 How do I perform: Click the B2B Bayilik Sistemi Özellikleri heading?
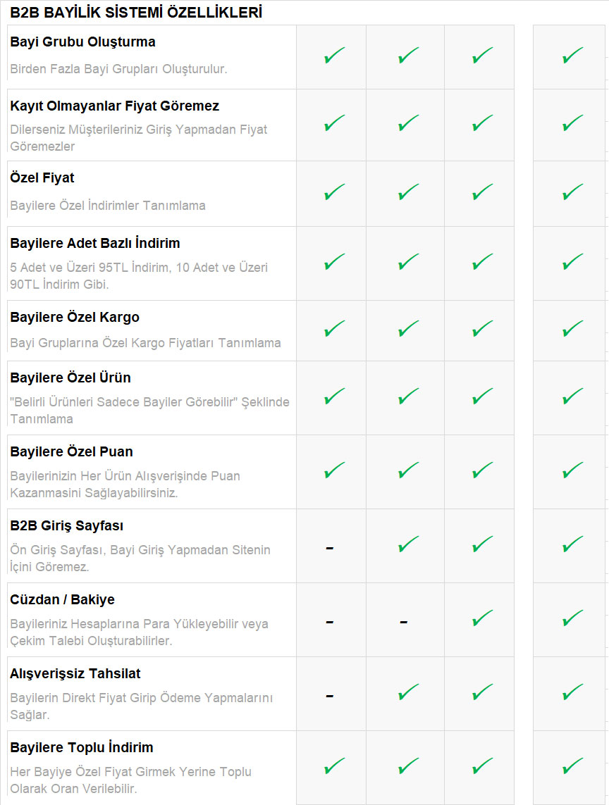(136, 13)
